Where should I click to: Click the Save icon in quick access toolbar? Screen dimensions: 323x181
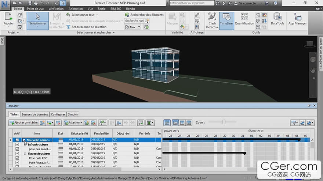30,3
